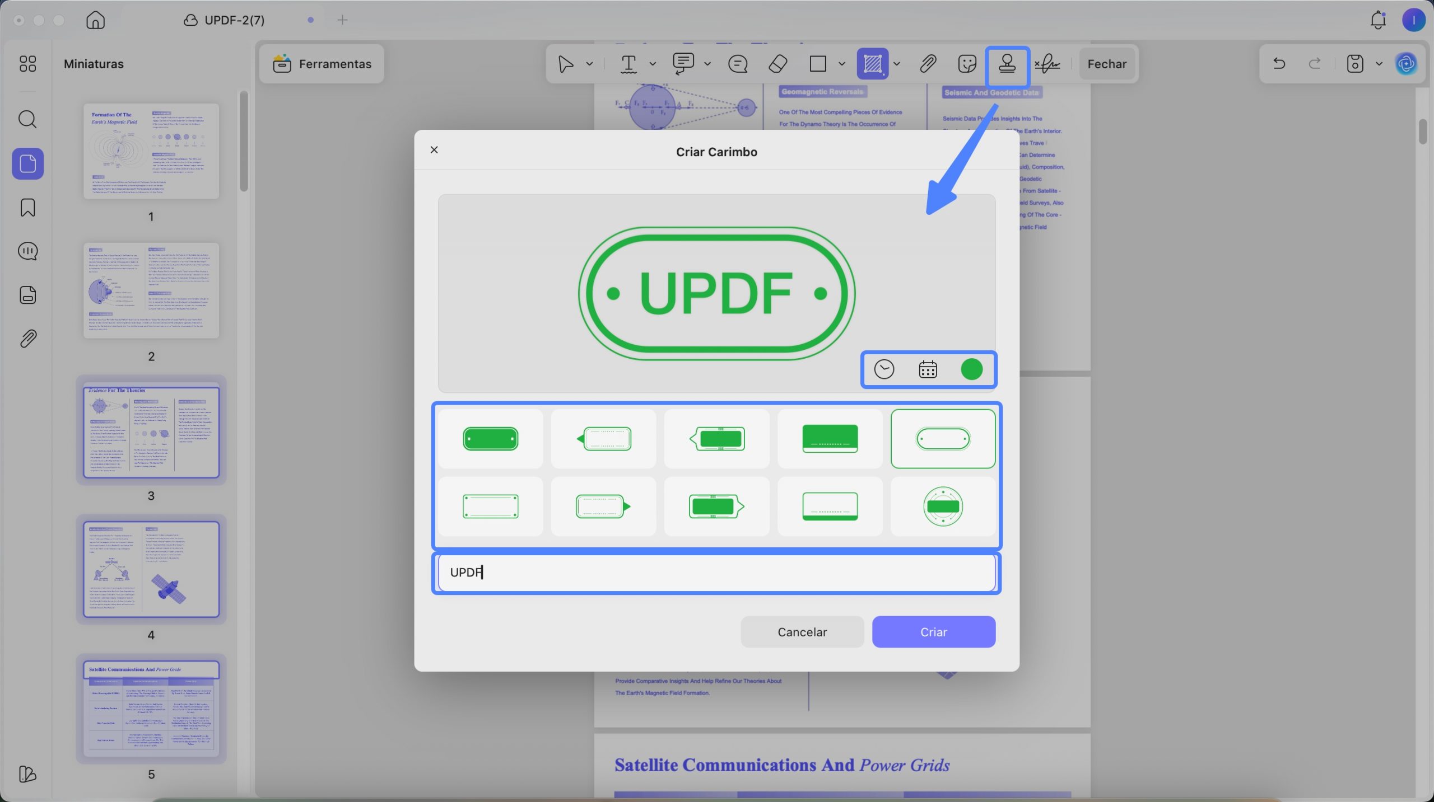1434x802 pixels.
Task: Open page 5 thumbnail
Action: click(151, 709)
